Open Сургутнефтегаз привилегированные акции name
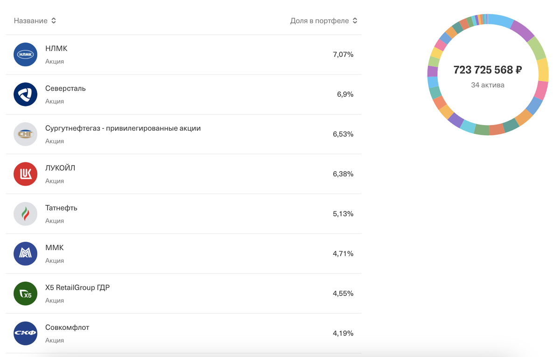This screenshot has height=357, width=560. [x=123, y=128]
